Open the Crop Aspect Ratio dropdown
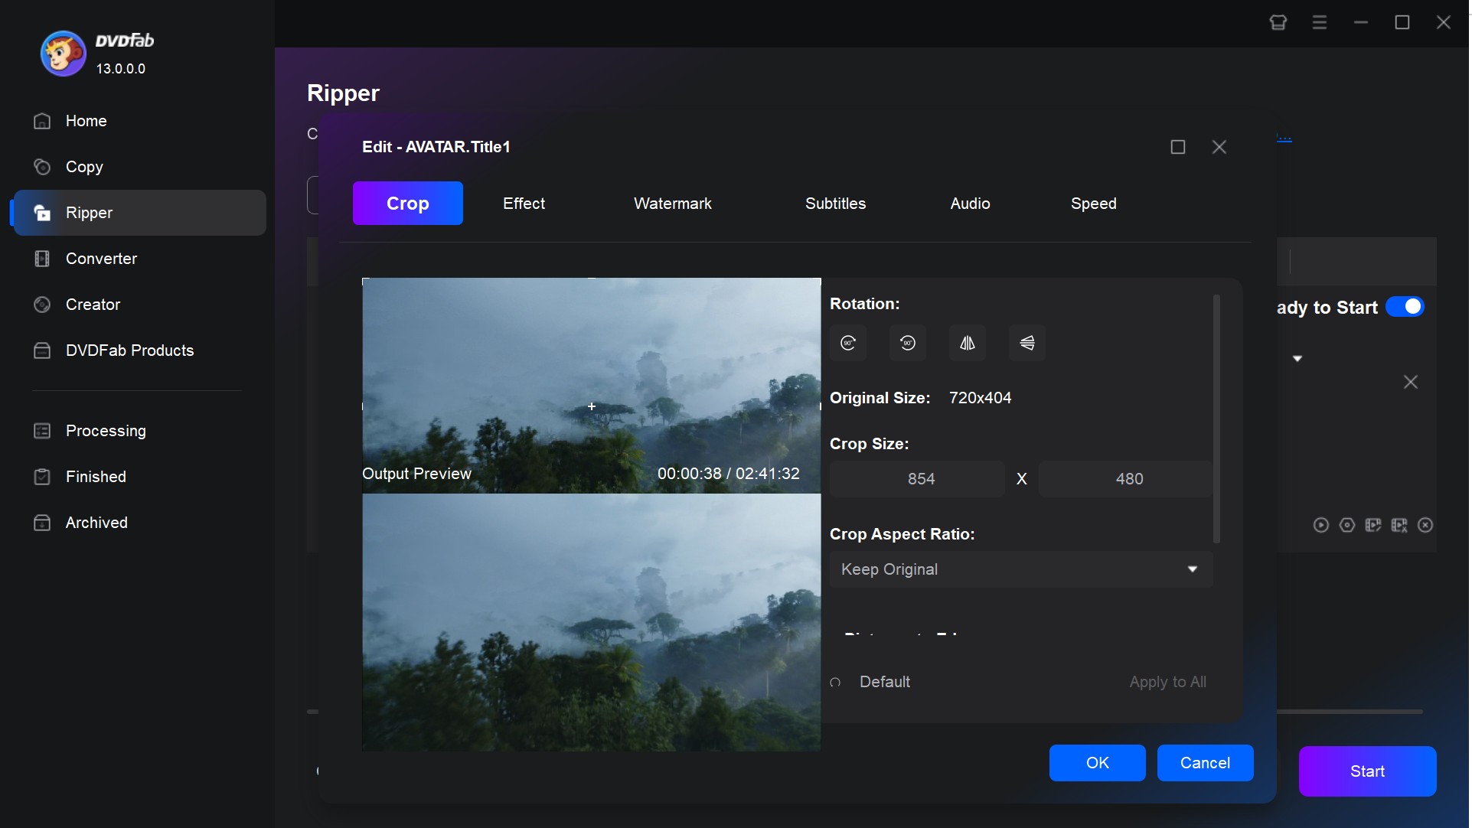This screenshot has width=1472, height=828. [x=1020, y=569]
